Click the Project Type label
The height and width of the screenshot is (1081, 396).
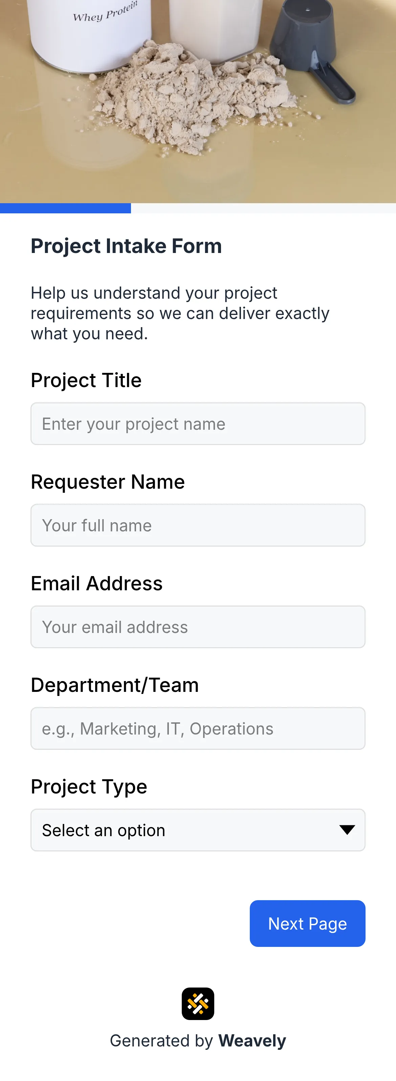89,786
